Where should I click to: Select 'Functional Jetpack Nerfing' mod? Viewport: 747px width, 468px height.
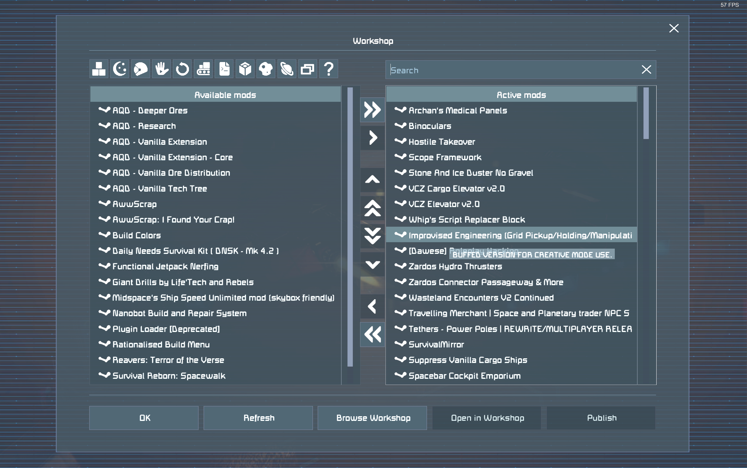tap(216, 266)
